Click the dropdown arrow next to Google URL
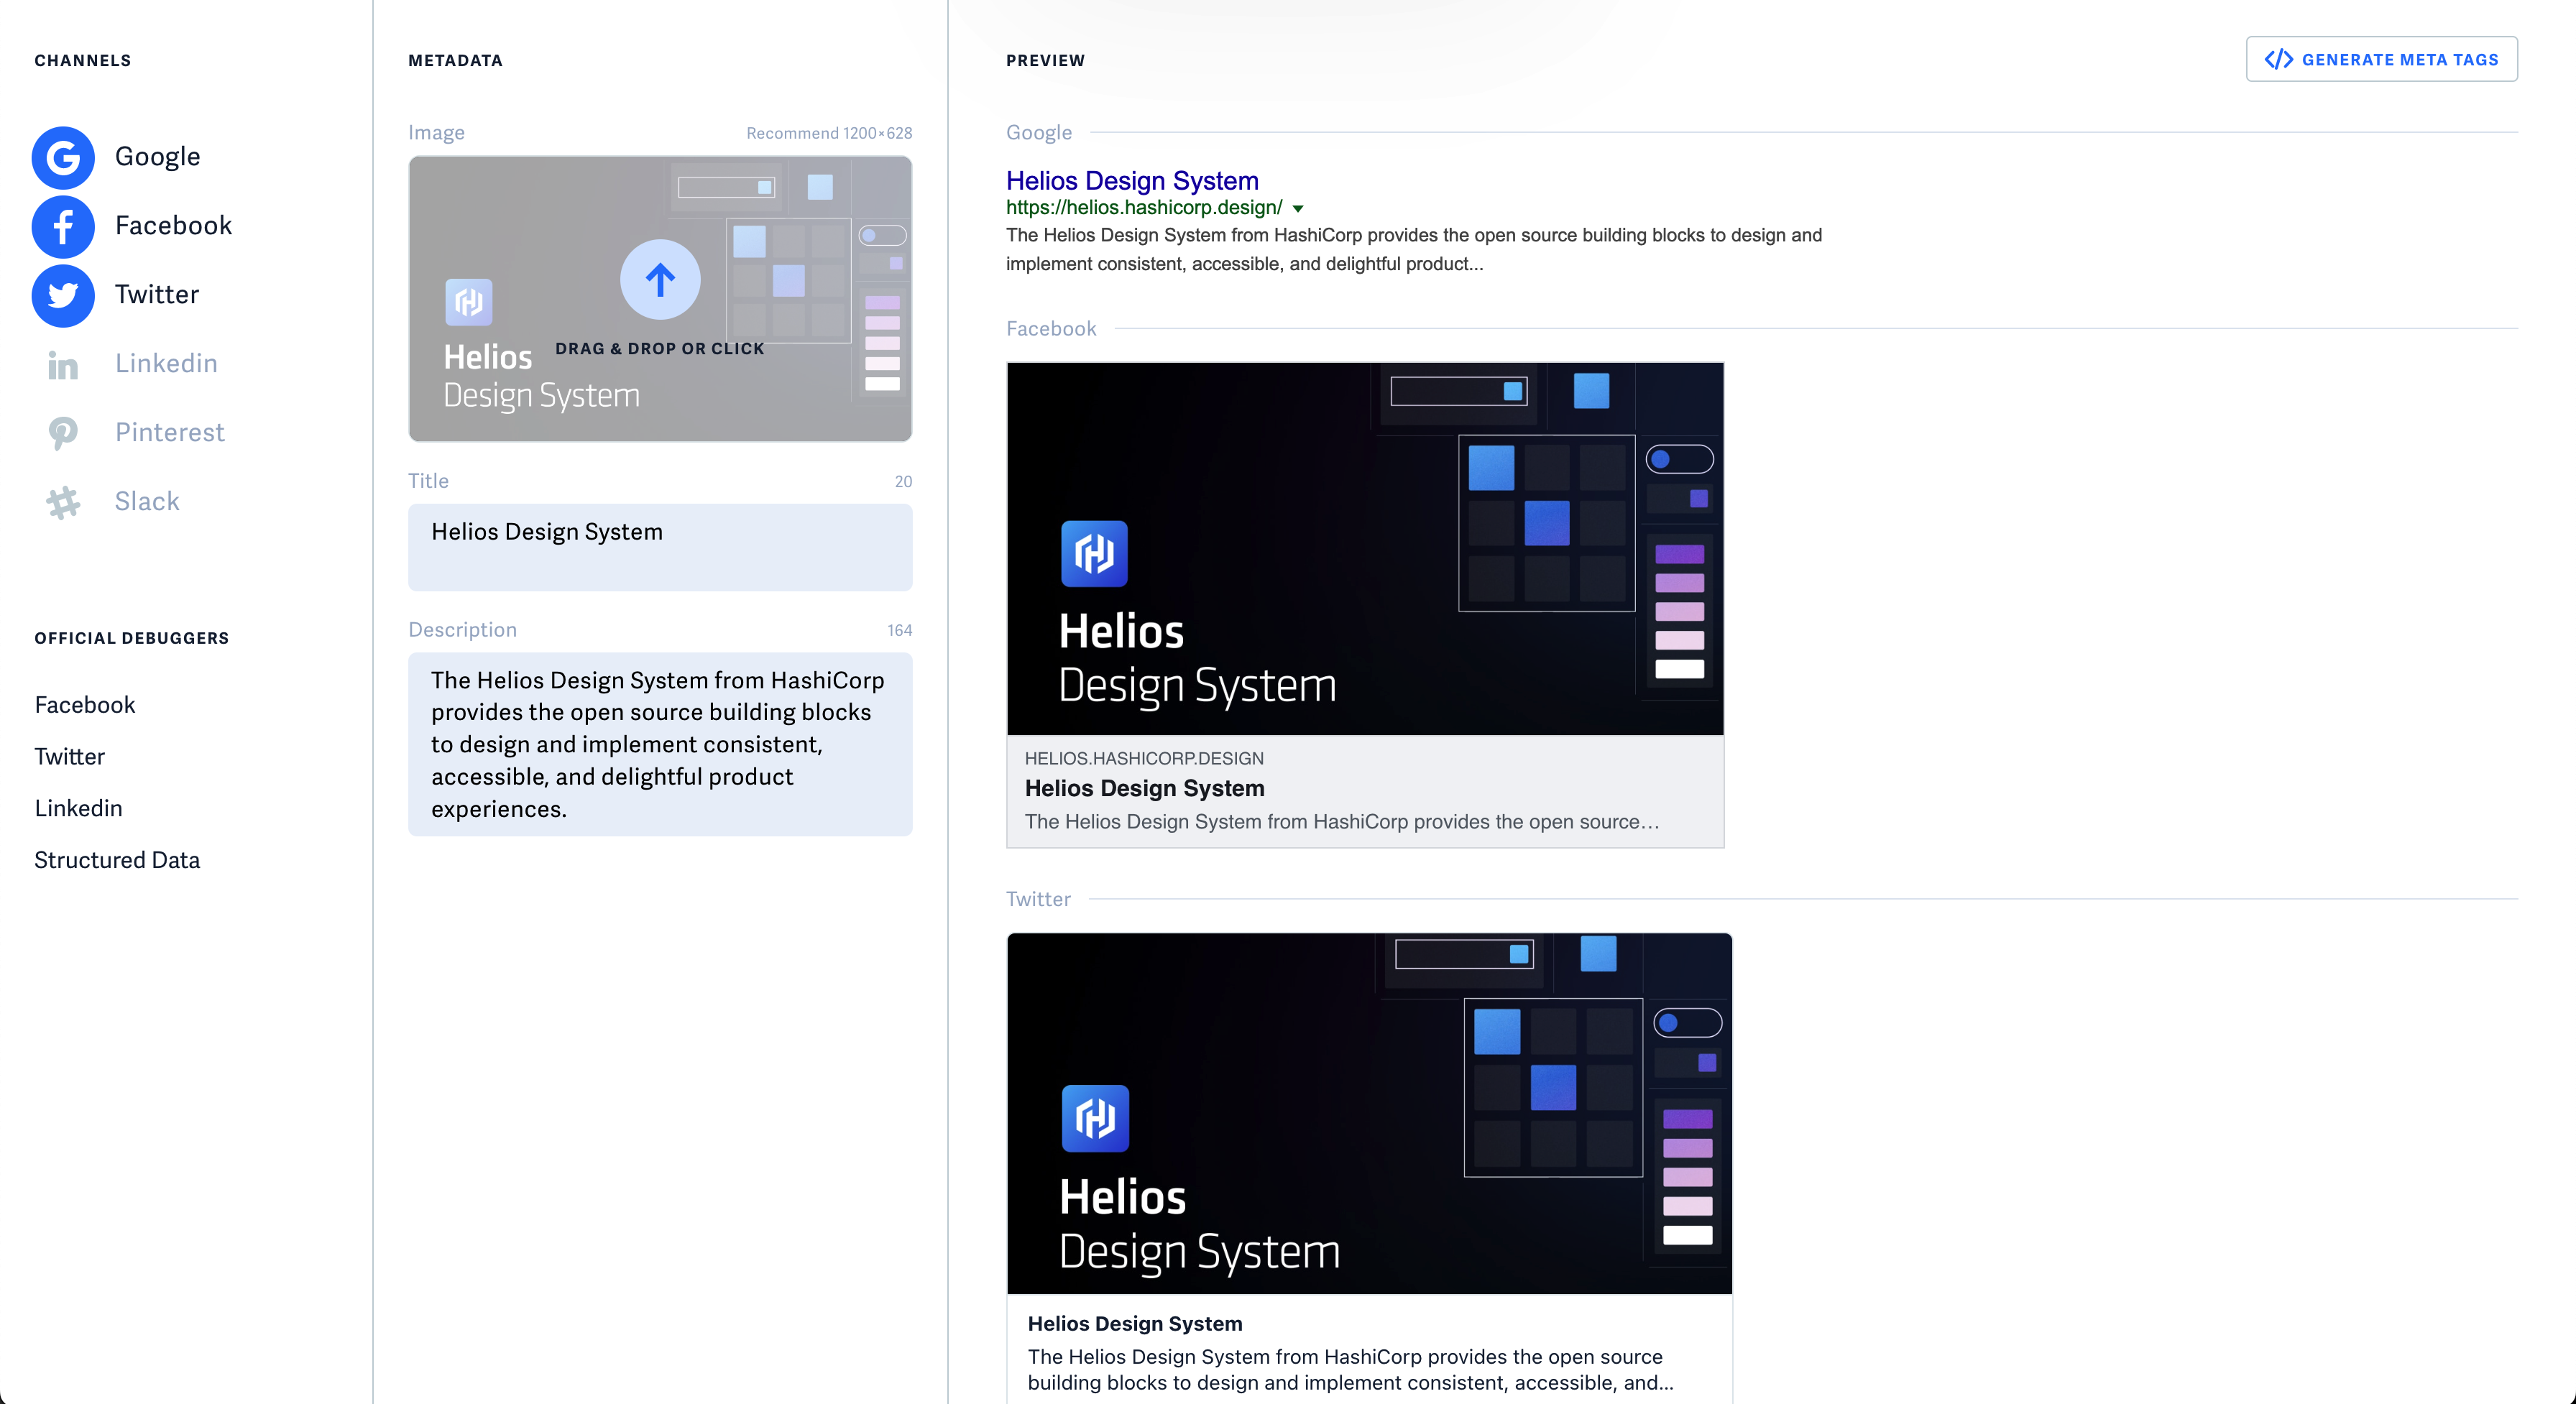Image resolution: width=2576 pixels, height=1404 pixels. pyautogui.click(x=1298, y=209)
